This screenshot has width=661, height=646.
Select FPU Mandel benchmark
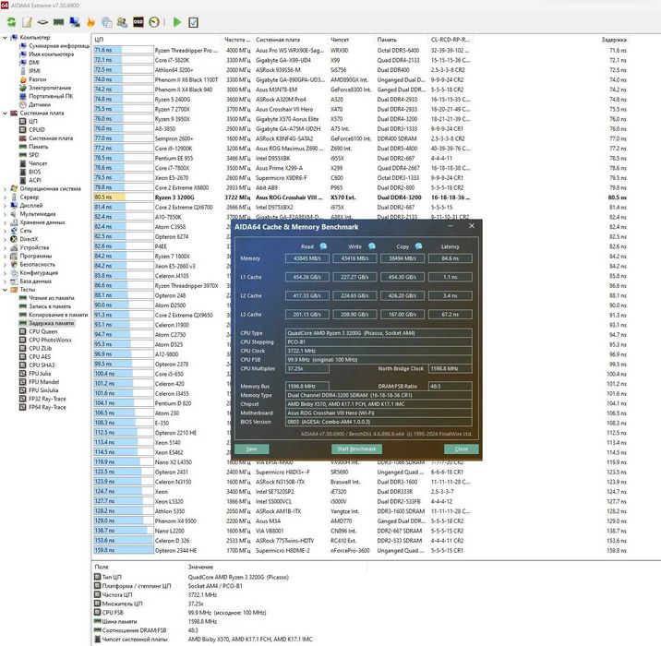pos(43,382)
